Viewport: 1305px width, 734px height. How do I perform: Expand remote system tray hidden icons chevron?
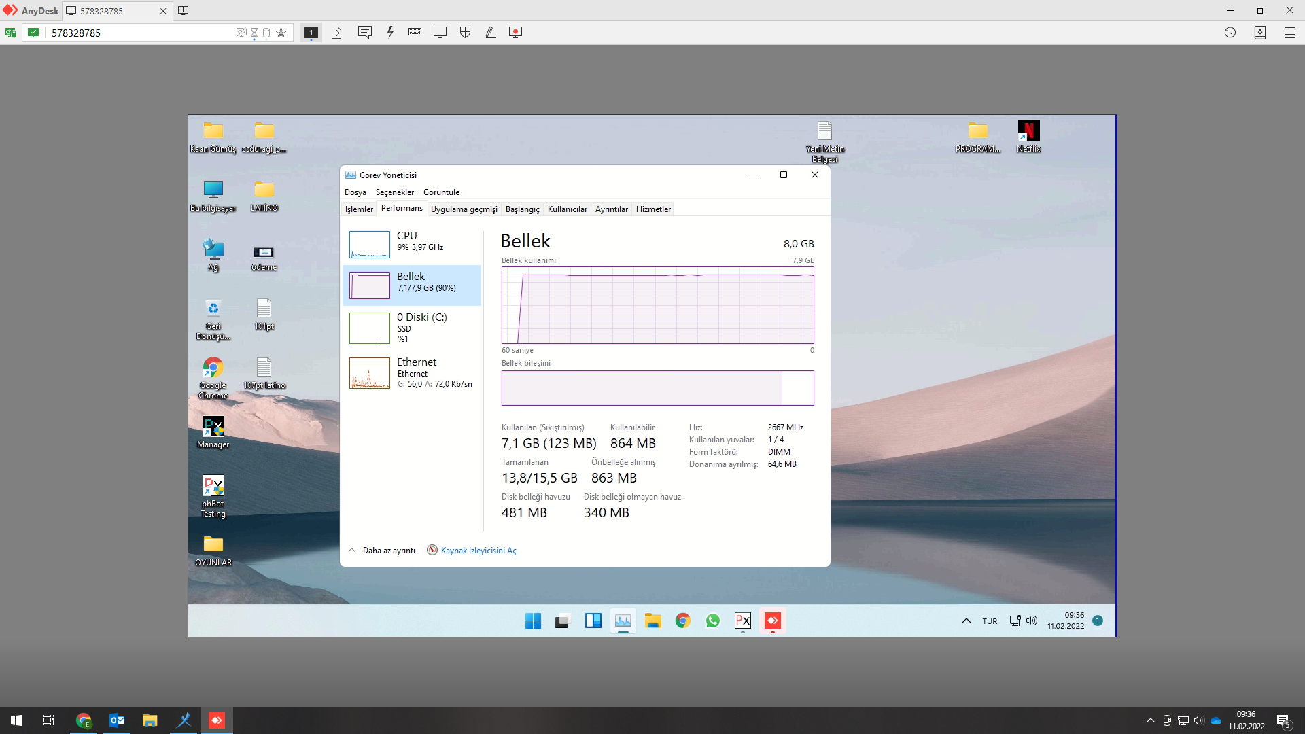966,621
